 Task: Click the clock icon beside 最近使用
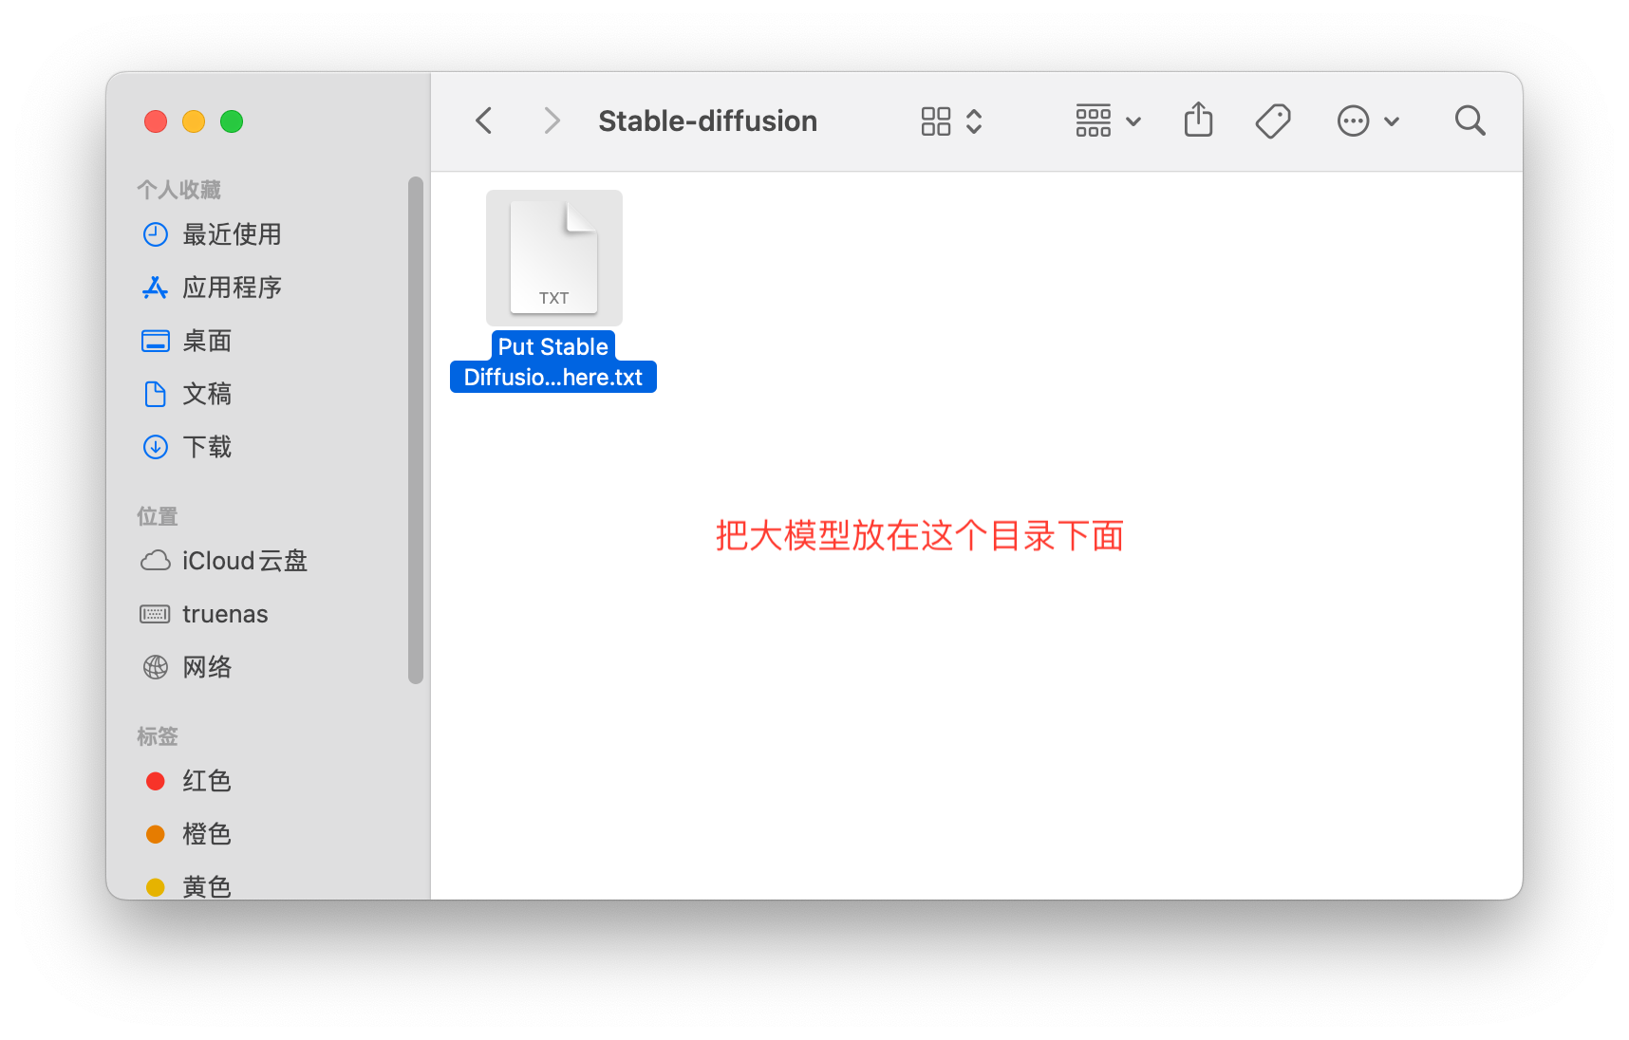[x=155, y=234]
